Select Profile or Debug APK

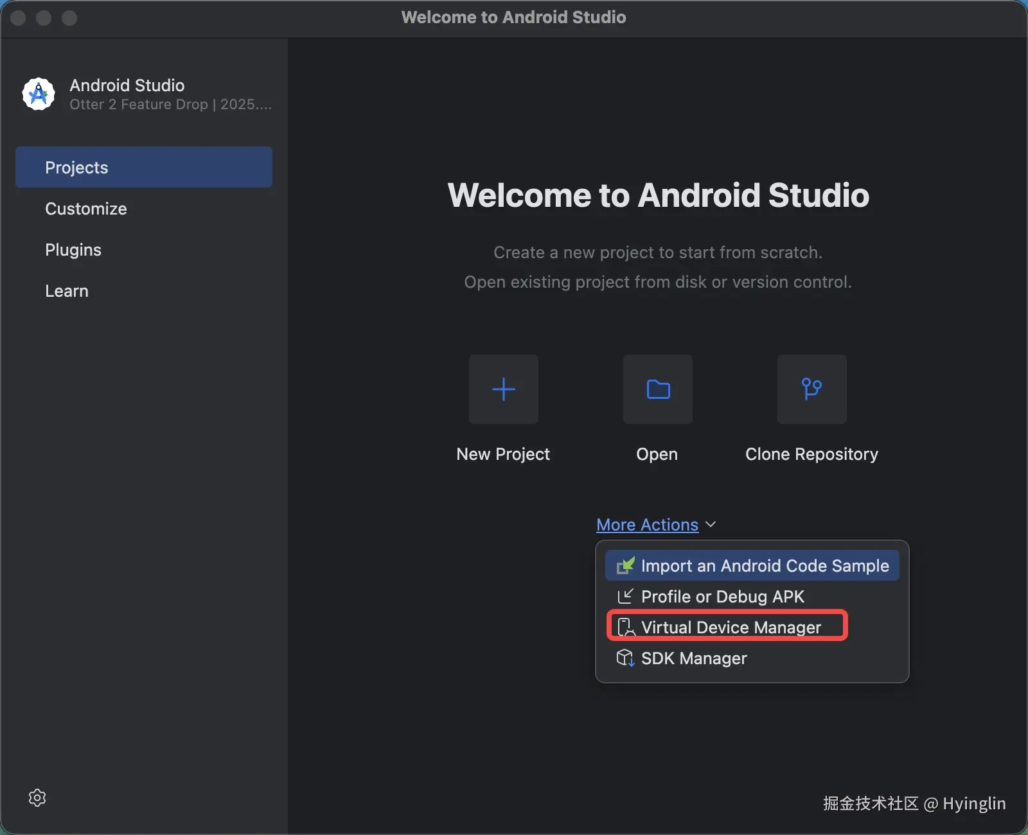[752, 597]
